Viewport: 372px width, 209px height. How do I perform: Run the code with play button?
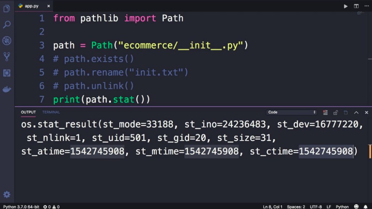coord(346,6)
